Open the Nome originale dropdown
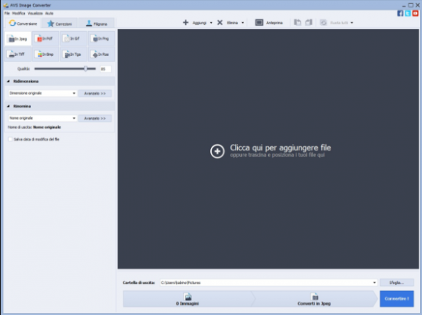Screen dimensions: 422x315 [x=42, y=118]
